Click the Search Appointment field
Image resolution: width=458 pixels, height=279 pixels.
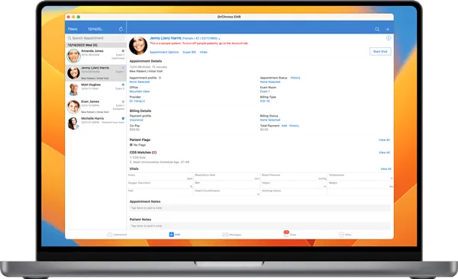(x=96, y=38)
